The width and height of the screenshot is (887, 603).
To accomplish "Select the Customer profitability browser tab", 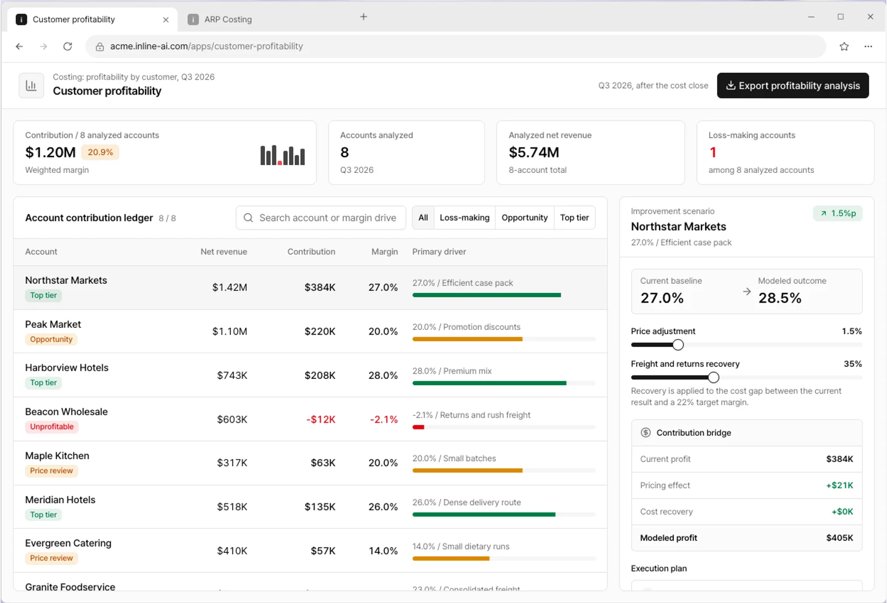I will click(x=93, y=19).
